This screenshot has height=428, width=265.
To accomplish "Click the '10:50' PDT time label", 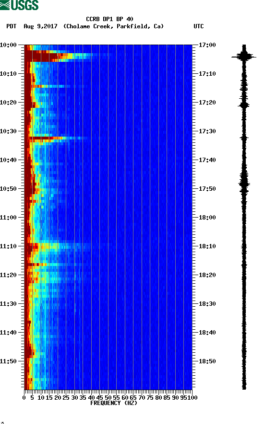I will click(x=8, y=189).
